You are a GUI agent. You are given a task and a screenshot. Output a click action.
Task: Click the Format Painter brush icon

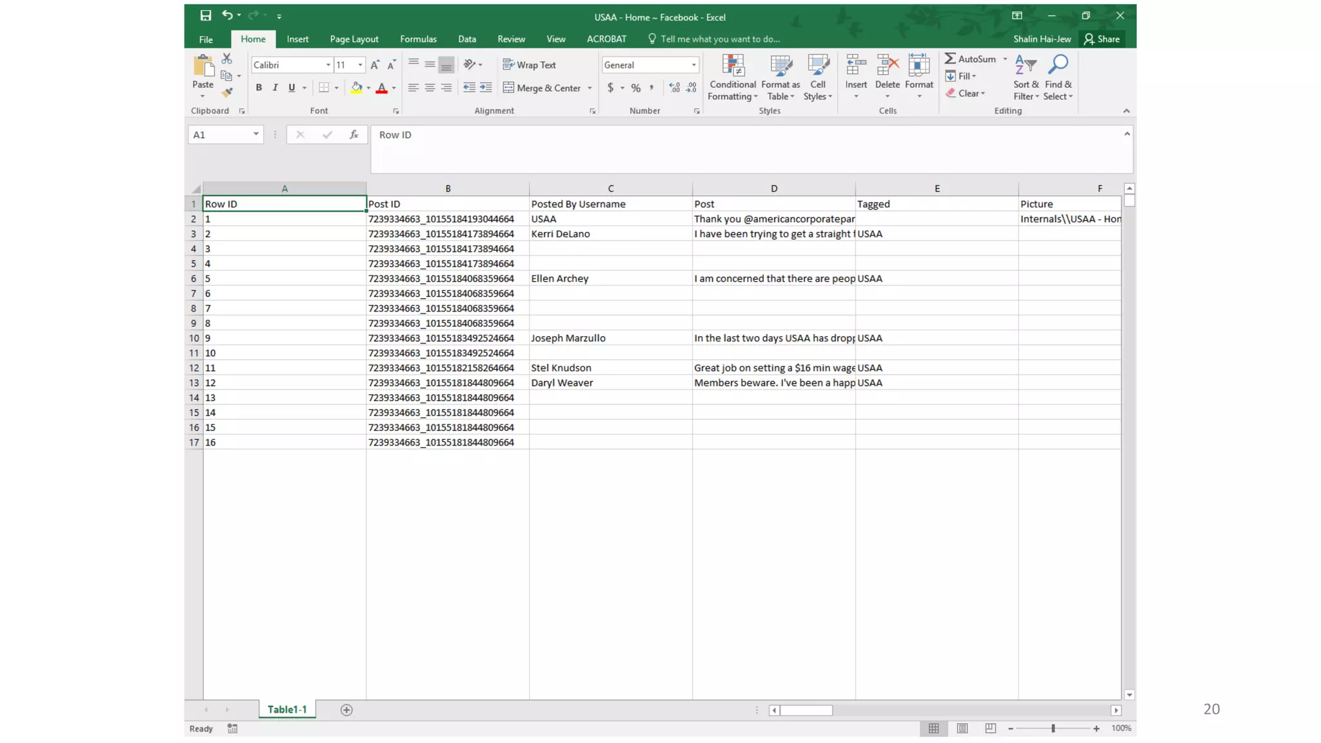pos(227,92)
